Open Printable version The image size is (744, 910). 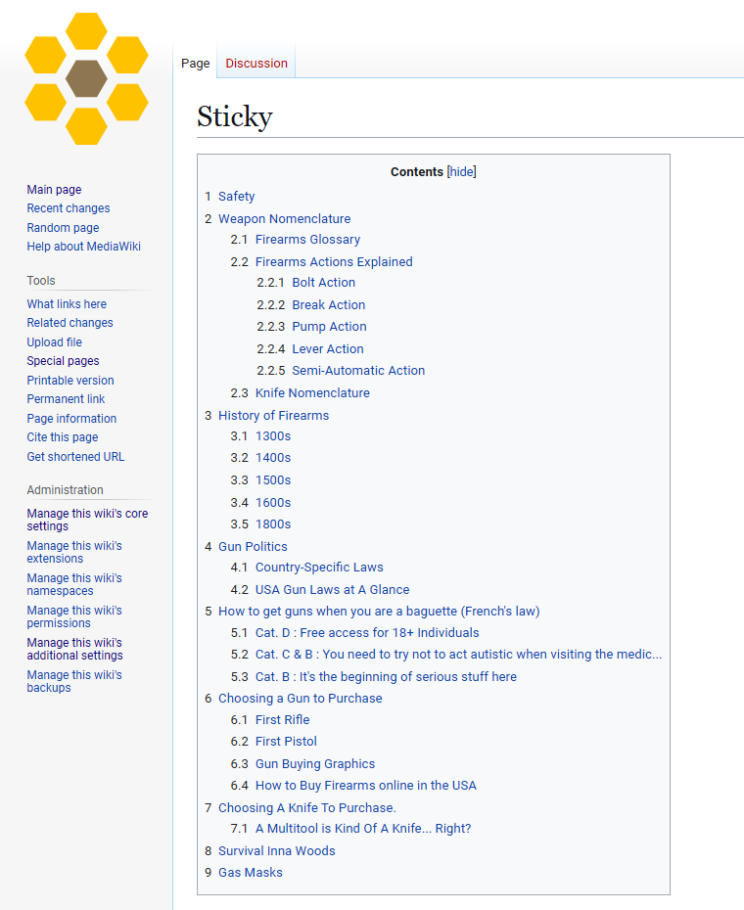[x=70, y=381]
